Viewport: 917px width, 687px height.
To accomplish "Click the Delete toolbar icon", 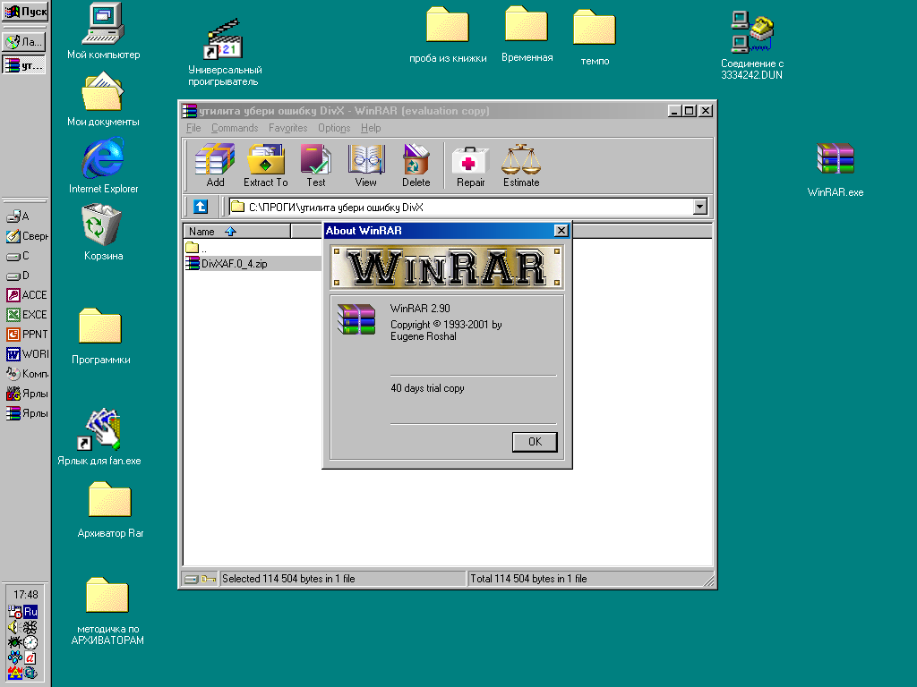I will point(416,165).
